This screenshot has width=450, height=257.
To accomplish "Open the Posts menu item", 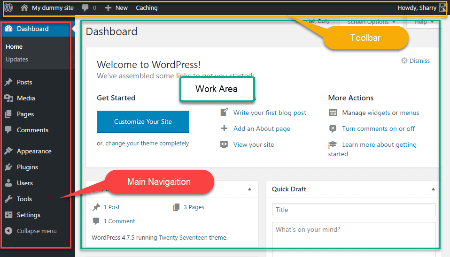I will point(24,82).
